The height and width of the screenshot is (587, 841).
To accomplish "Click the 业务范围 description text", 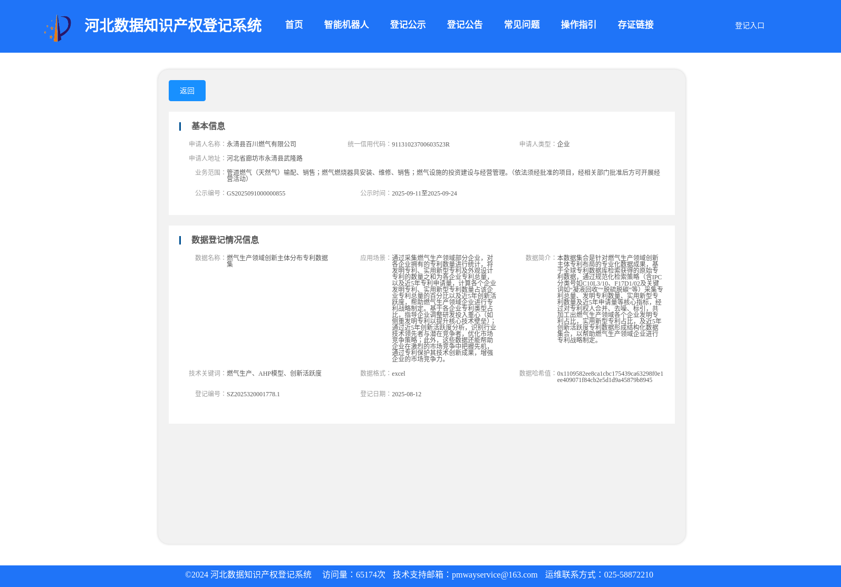I will pos(443,175).
